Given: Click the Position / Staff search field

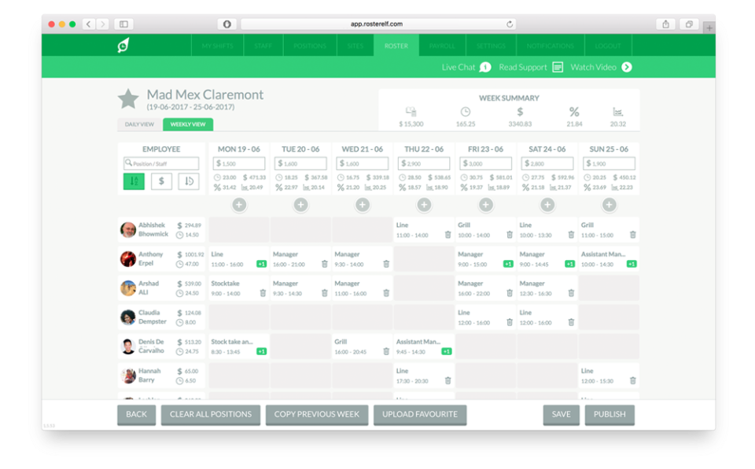Looking at the screenshot, I should 161,163.
